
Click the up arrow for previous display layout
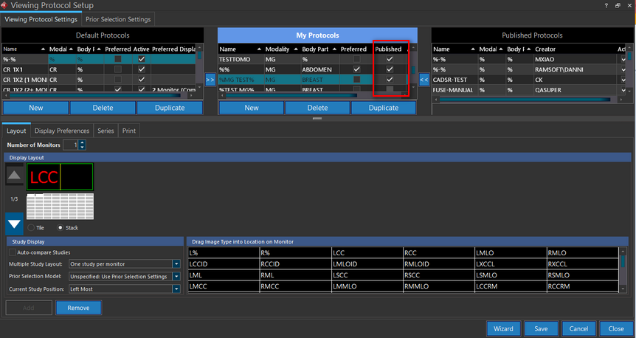(x=15, y=176)
